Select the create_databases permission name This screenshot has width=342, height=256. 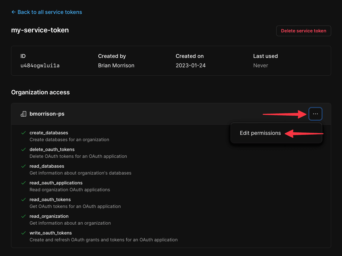pyautogui.click(x=49, y=133)
